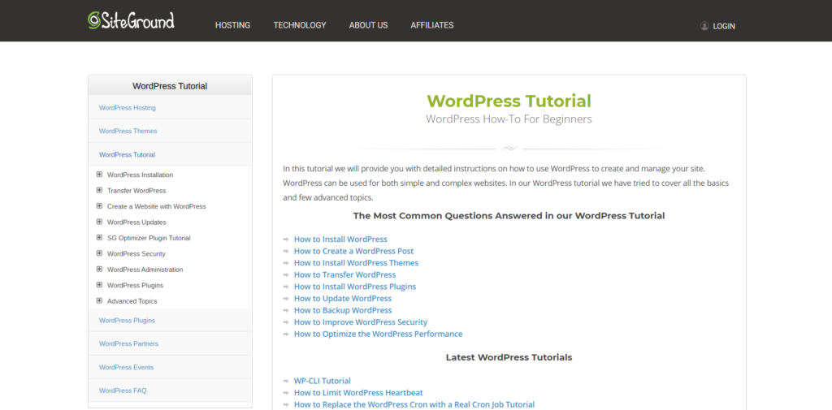
Task: Open the AFFILIATES menu
Action: (432, 25)
